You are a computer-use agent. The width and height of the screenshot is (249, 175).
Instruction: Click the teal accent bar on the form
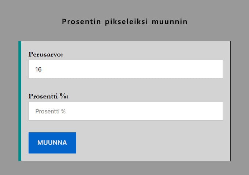tap(20, 101)
